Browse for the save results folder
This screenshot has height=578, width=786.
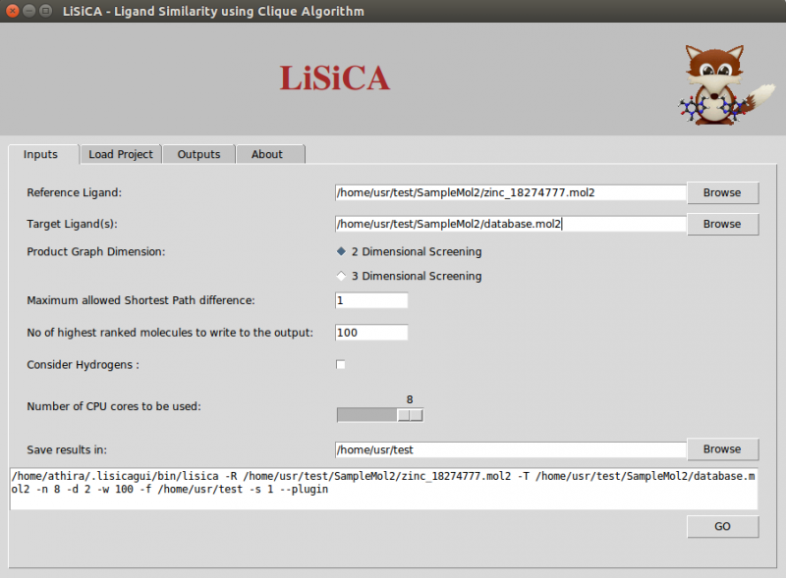coord(722,449)
